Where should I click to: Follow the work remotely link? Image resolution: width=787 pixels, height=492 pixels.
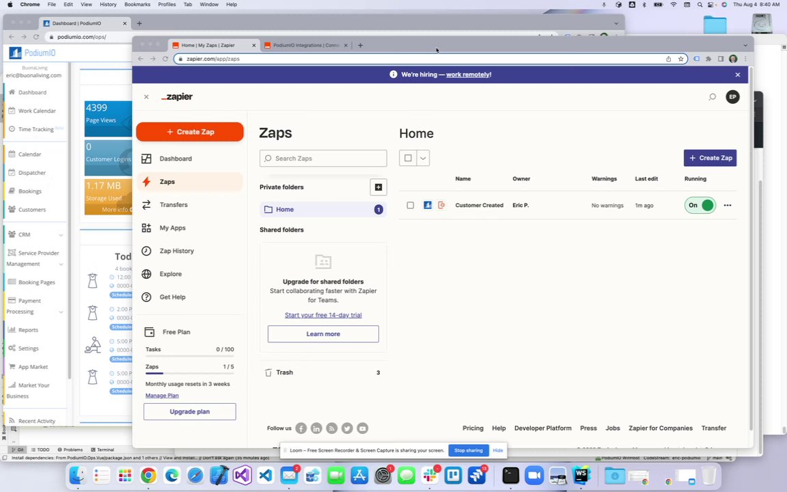click(468, 74)
